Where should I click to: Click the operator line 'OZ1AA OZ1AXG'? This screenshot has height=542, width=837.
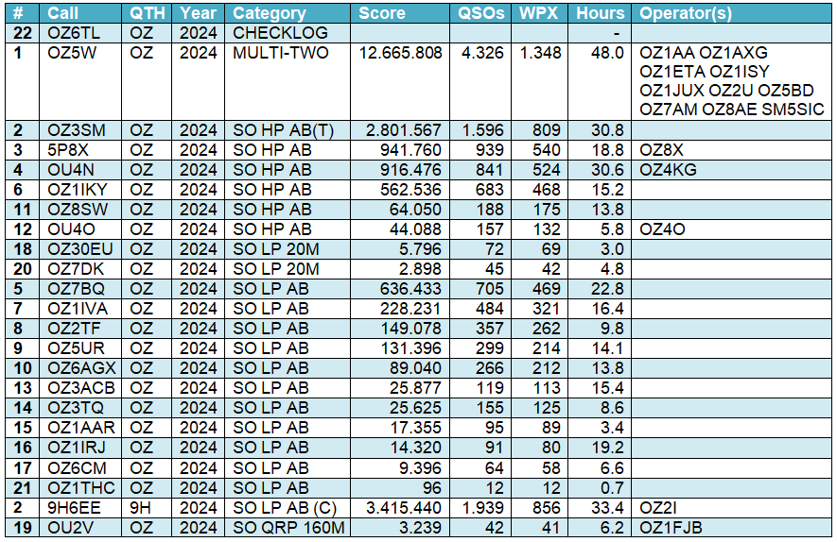704,53
